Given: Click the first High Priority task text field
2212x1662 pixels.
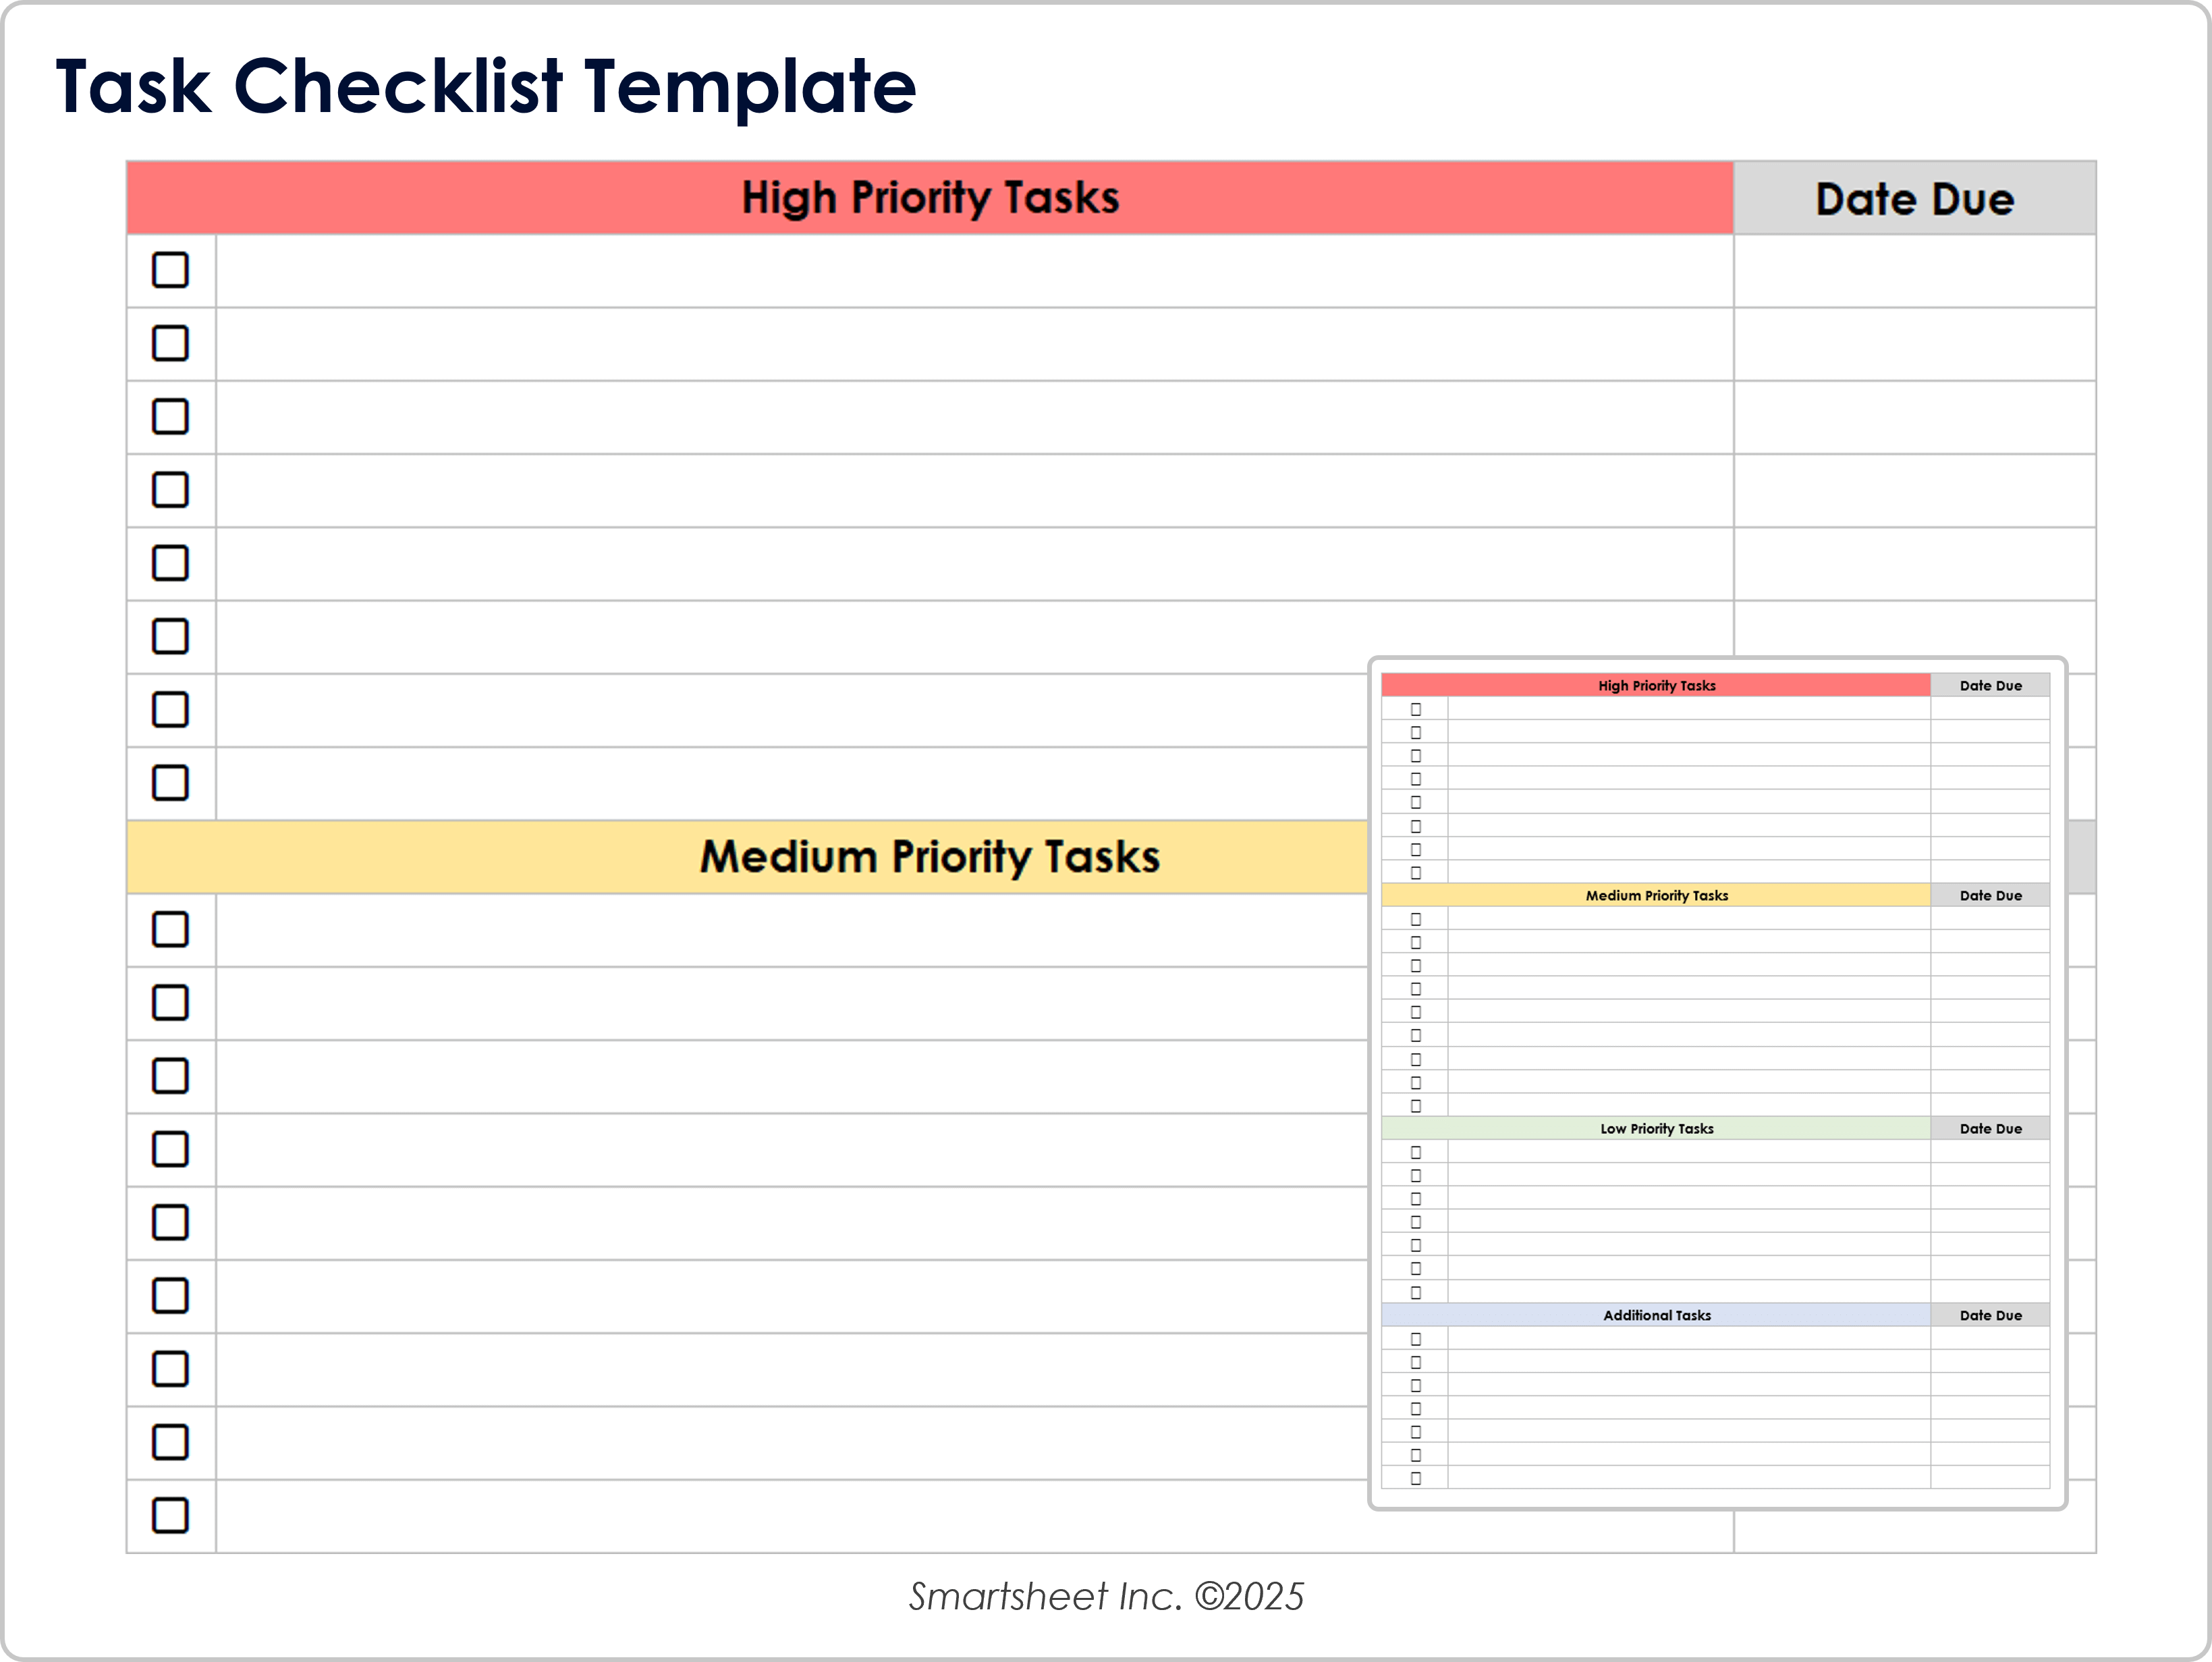Looking at the screenshot, I should pos(974,271).
